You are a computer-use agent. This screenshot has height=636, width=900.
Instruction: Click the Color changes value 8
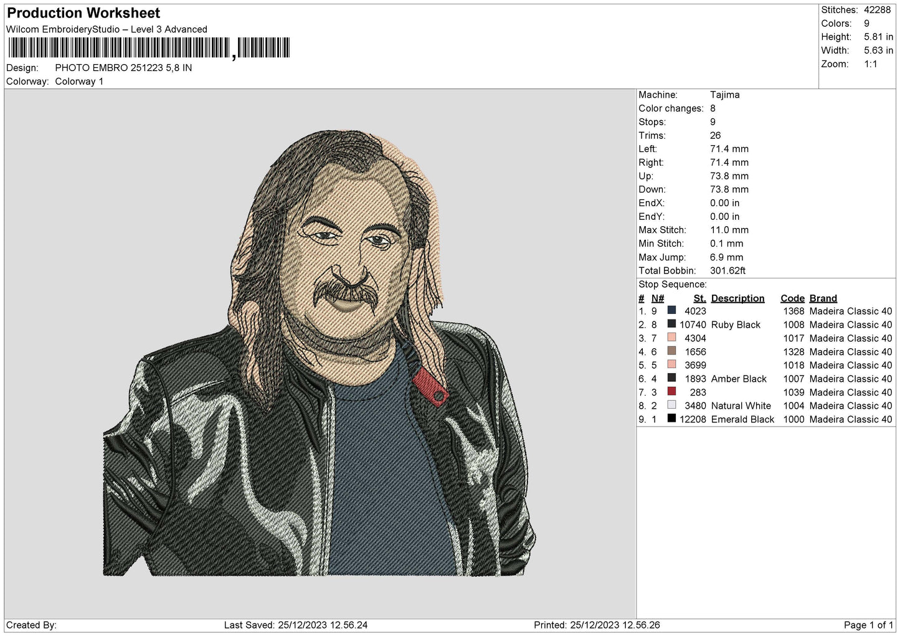point(713,108)
